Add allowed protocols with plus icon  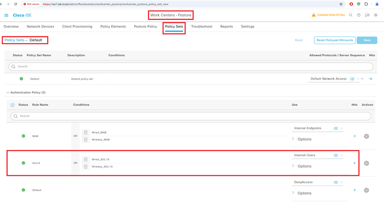click(362, 79)
